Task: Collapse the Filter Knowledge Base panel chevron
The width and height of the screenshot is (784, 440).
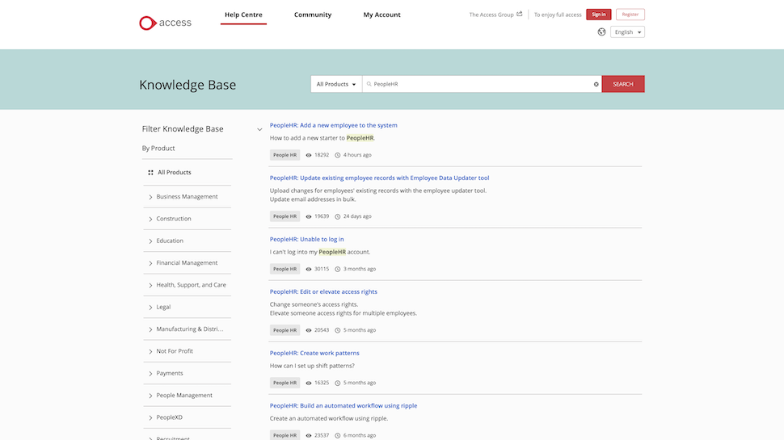Action: point(259,129)
